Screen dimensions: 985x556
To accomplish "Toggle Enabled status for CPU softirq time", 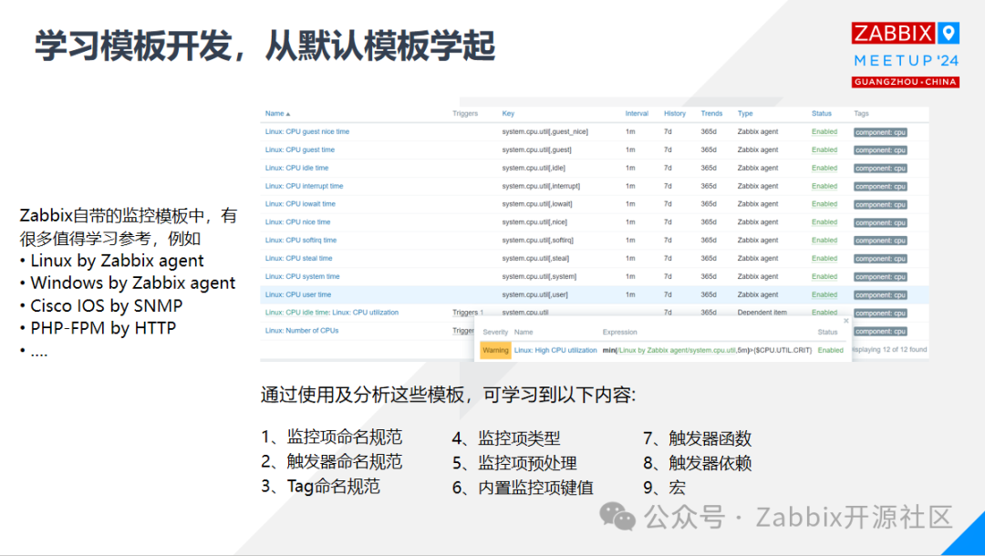I will point(824,241).
